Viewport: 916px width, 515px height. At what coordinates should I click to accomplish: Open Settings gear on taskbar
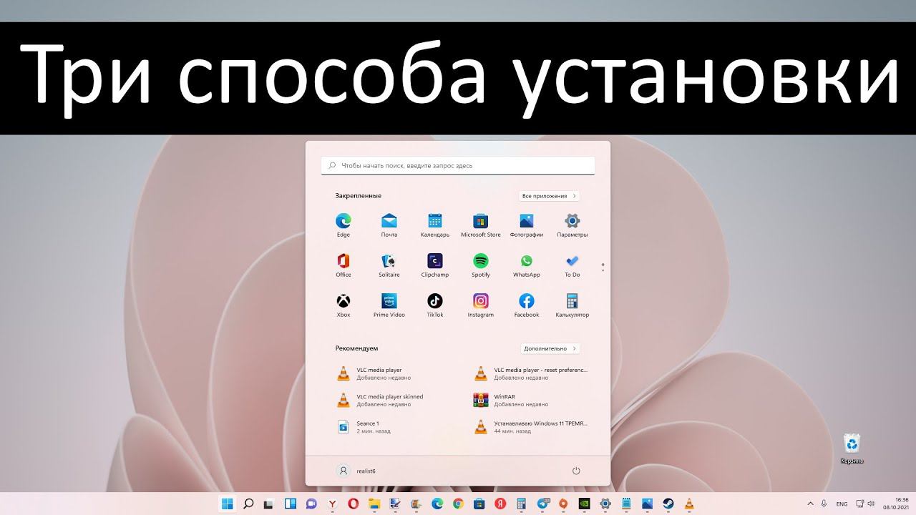(x=605, y=504)
